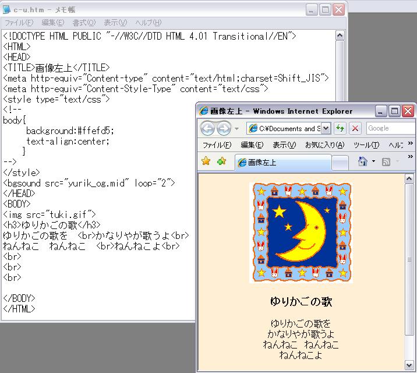The image size is (417, 373).
Task: Open 表示(V) menu in Internet Explorer
Action: [284, 145]
